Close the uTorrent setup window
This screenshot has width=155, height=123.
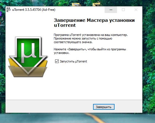pos(136,10)
